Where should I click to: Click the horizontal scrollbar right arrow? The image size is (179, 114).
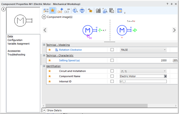click(176, 106)
